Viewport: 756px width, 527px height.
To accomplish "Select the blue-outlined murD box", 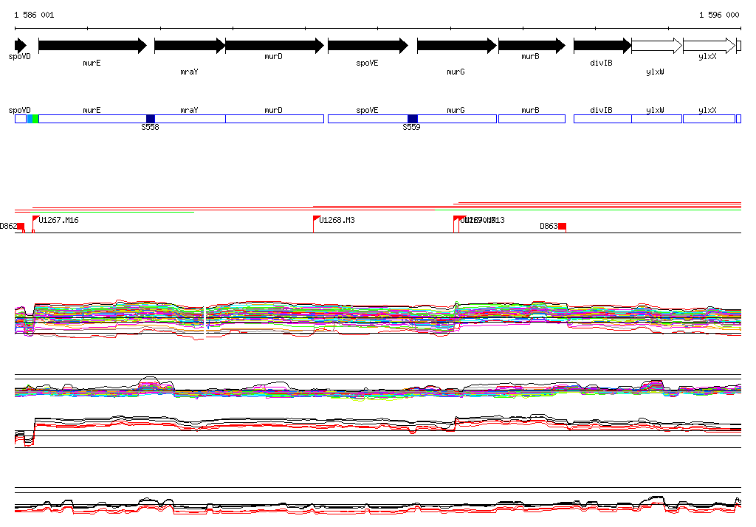I will click(x=275, y=119).
